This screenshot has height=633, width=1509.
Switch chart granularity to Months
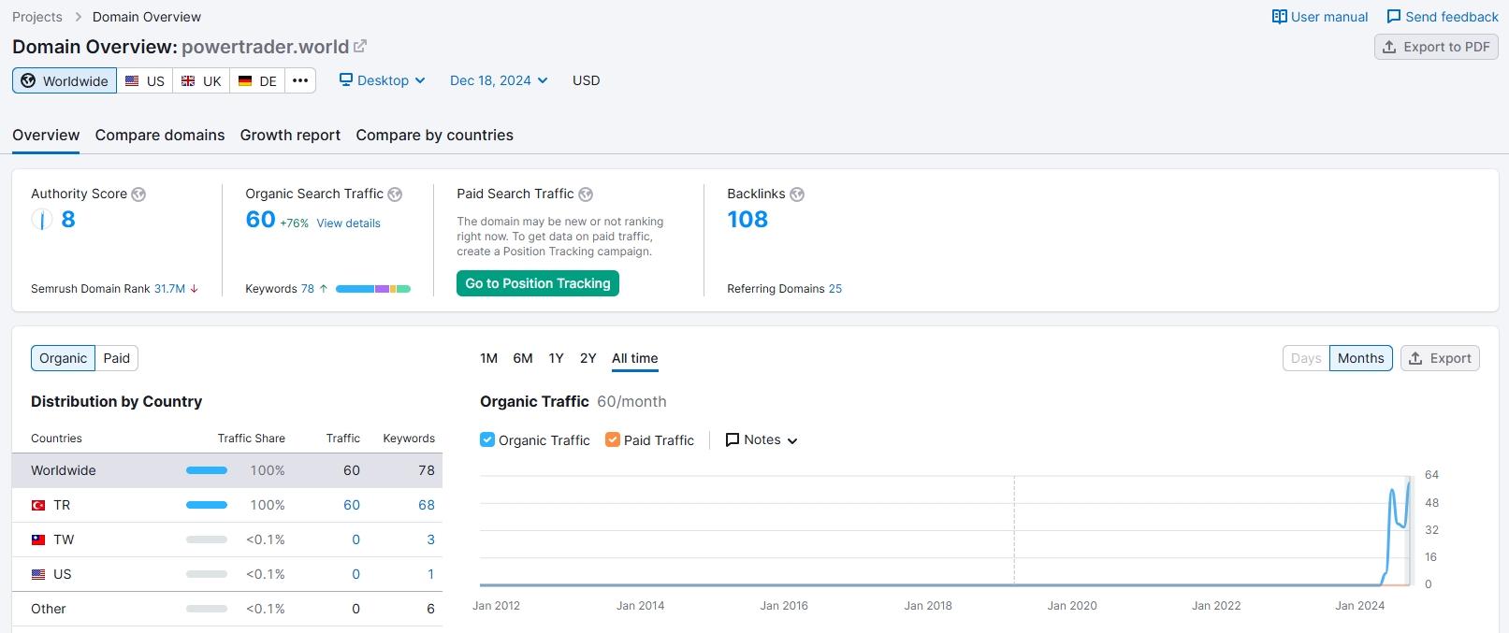1360,358
